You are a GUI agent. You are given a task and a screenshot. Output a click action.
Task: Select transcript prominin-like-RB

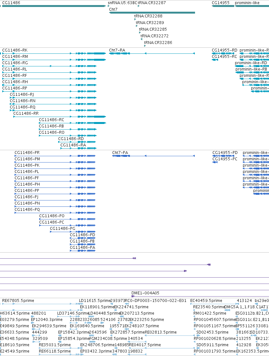click(251, 69)
